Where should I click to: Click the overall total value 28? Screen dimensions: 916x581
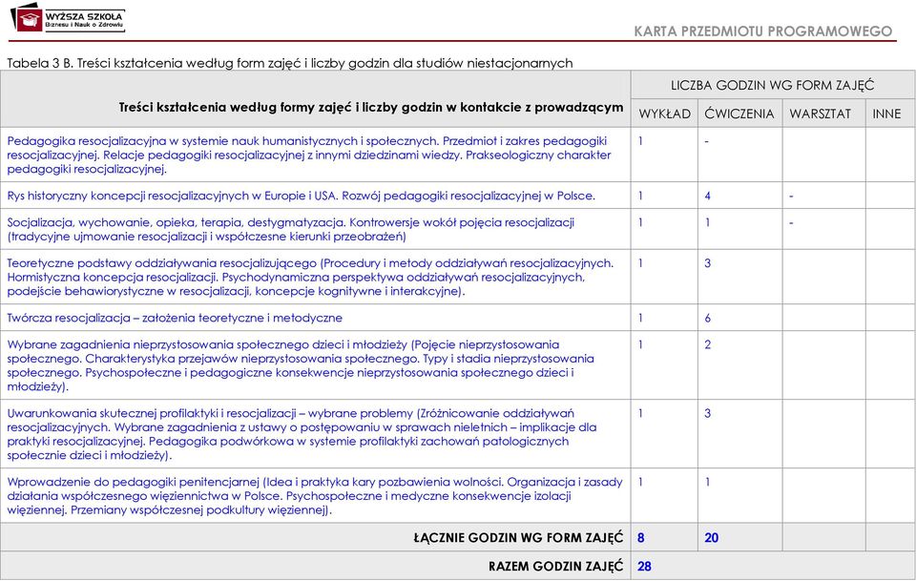[x=644, y=567]
